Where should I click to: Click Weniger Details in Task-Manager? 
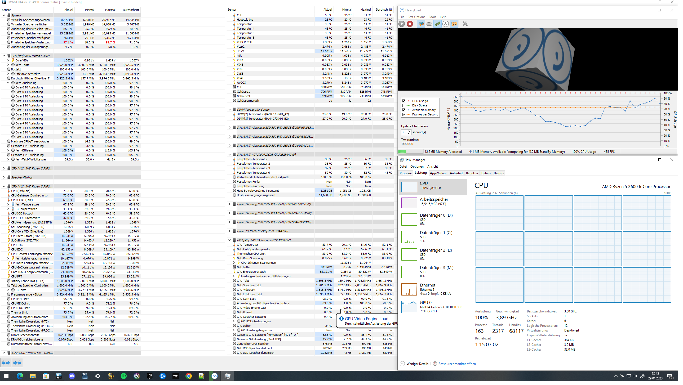pos(417,364)
